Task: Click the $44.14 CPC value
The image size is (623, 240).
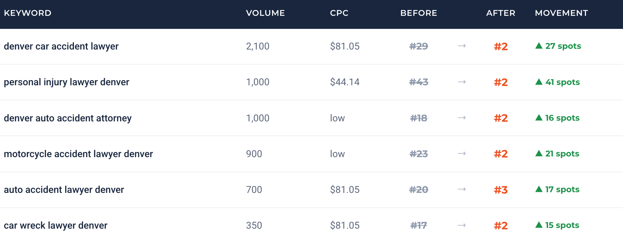Action: (345, 82)
